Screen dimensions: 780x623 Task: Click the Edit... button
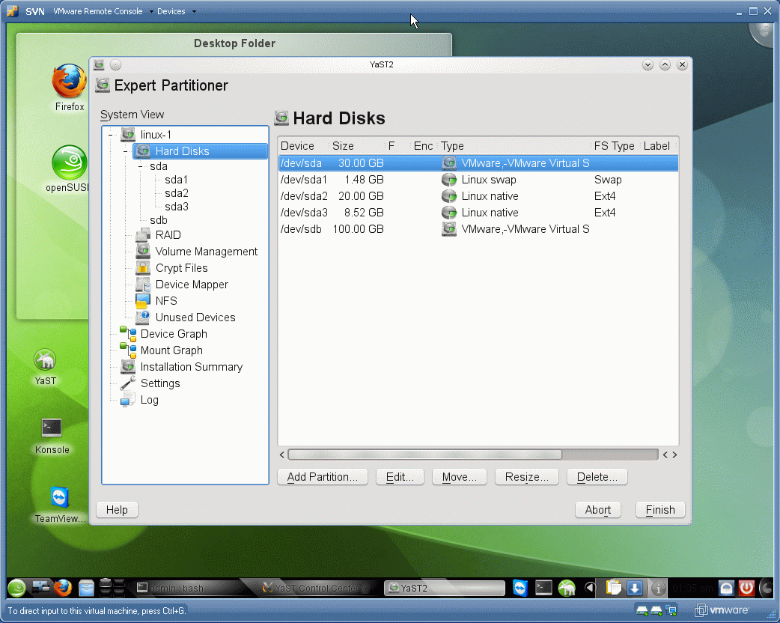(x=400, y=477)
